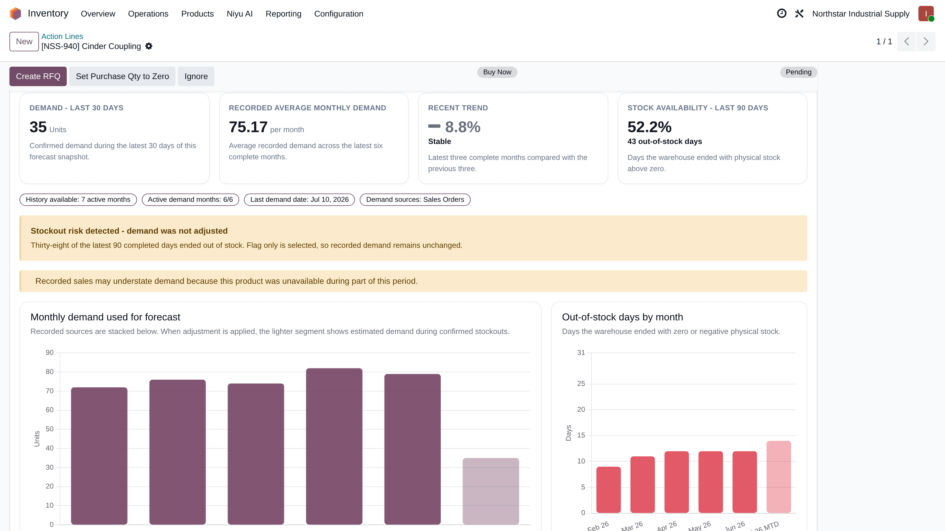945x531 pixels.
Task: Click the user avatar in top bar
Action: (x=926, y=14)
